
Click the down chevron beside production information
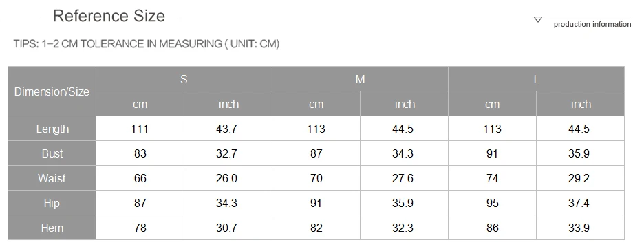tap(537, 19)
